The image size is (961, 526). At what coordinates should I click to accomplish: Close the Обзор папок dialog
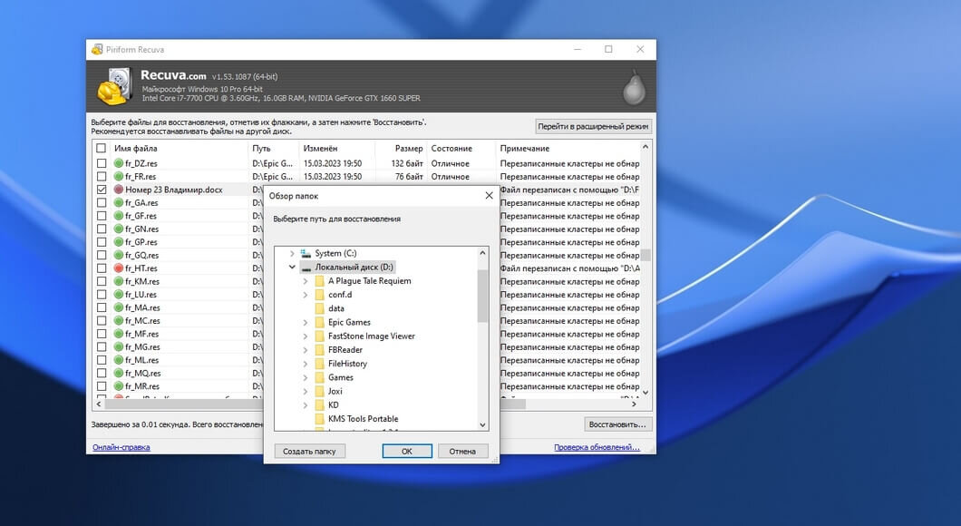click(x=489, y=196)
